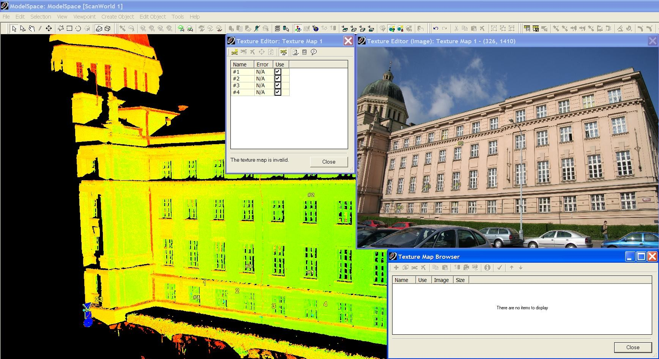Open the Tools menu
The image size is (659, 359).
tap(178, 17)
